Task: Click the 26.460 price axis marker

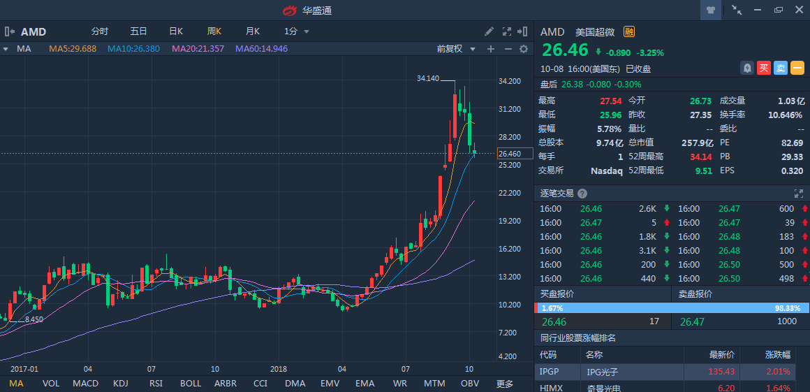Action: 515,154
